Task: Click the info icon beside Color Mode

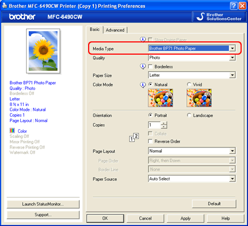Action: coord(143,85)
